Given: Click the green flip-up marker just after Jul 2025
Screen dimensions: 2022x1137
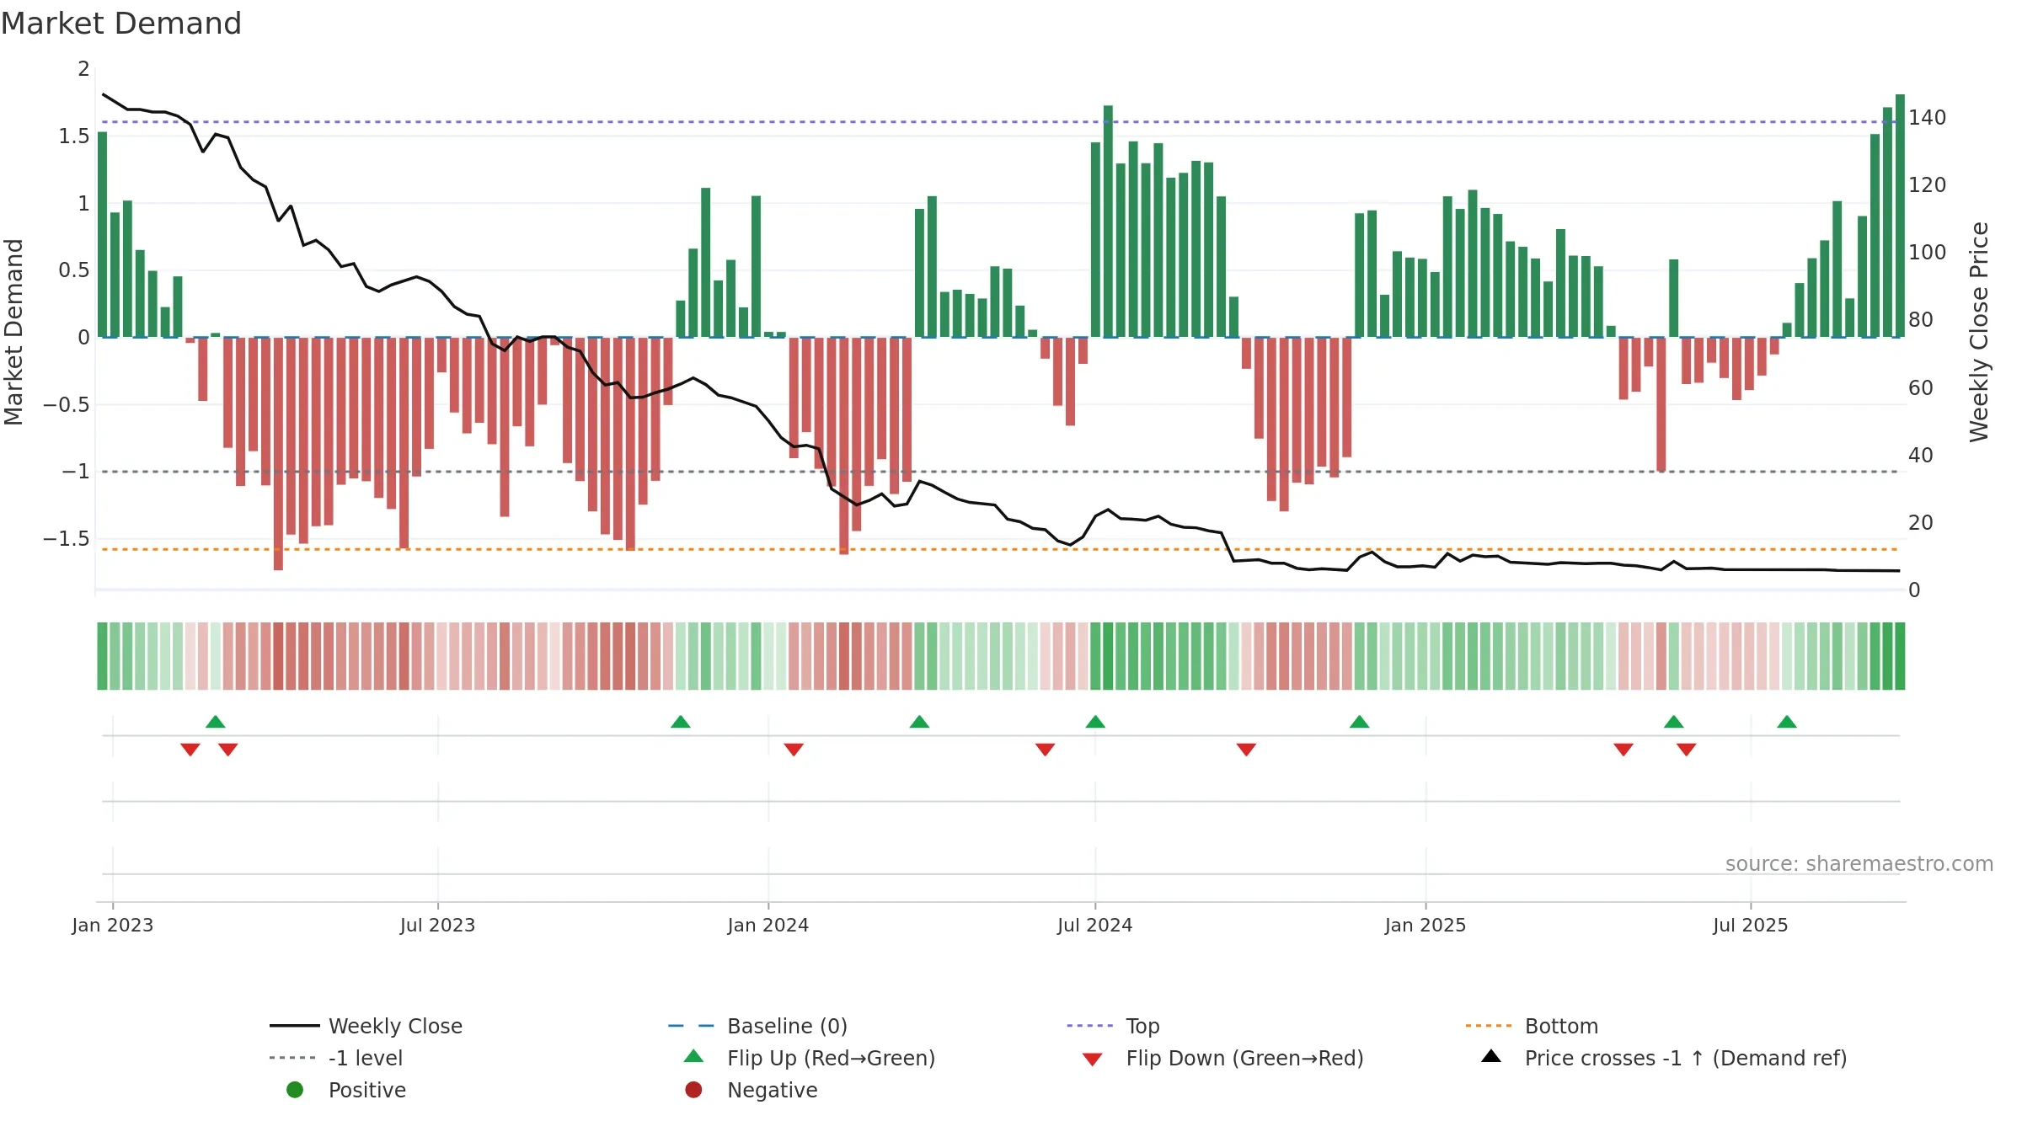Looking at the screenshot, I should 1787,722.
